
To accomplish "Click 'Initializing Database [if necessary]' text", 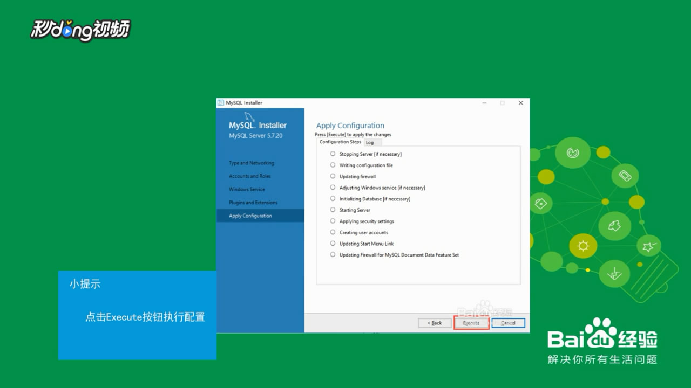I will pyautogui.click(x=375, y=199).
